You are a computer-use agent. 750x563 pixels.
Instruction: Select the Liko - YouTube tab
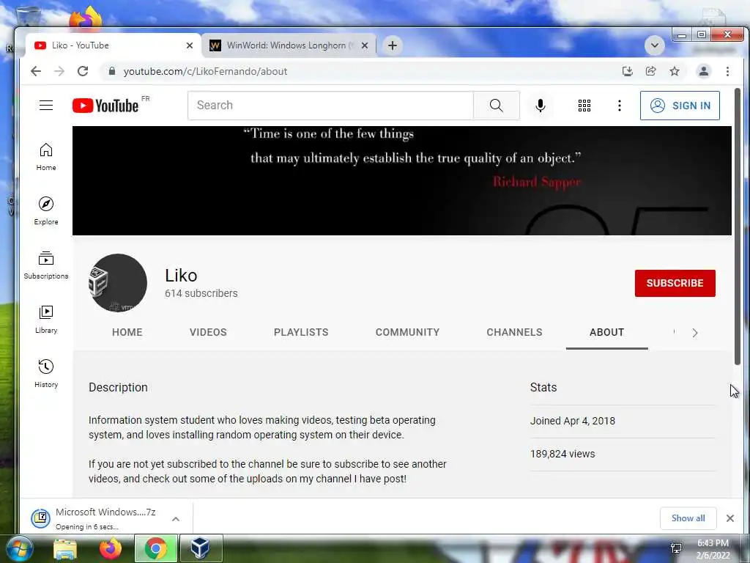pos(114,45)
